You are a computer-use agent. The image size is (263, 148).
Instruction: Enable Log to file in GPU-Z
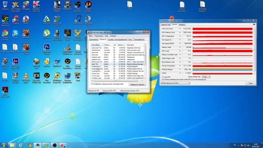(163, 77)
